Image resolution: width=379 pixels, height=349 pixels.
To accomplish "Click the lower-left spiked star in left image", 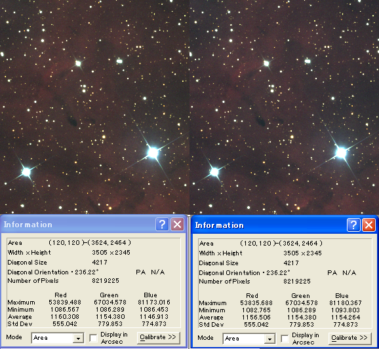I will point(26,172).
